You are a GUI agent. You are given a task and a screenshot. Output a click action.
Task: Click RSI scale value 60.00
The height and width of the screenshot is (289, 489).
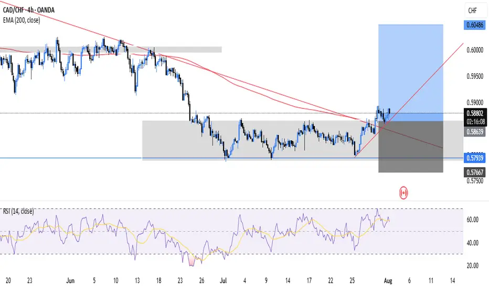(472, 220)
